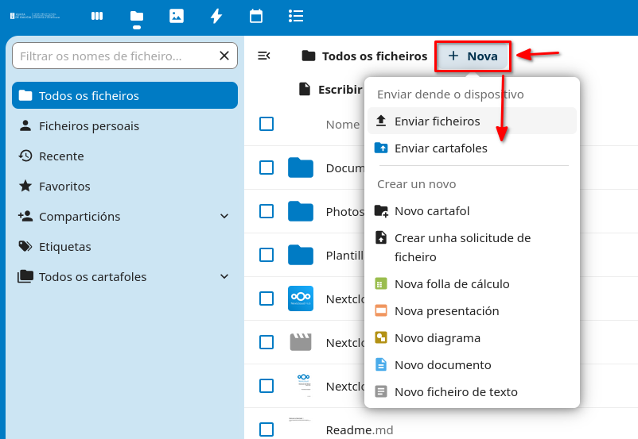Open the Dashboard icon in top bar
This screenshot has width=638, height=439.
click(97, 16)
